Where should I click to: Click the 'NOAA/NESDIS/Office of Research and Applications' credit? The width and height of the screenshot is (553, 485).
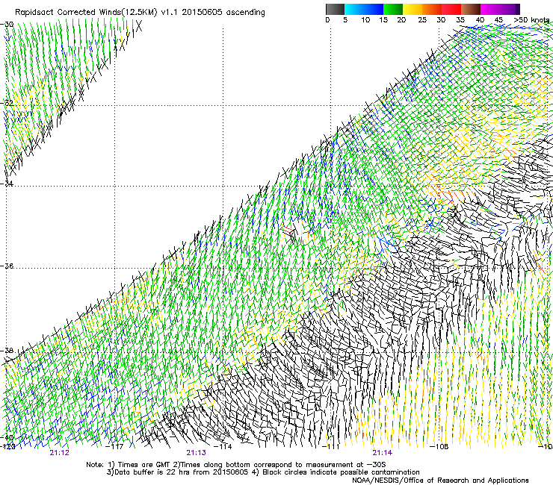(440, 481)
